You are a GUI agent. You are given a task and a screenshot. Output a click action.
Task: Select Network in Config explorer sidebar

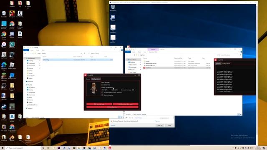tap(30, 108)
